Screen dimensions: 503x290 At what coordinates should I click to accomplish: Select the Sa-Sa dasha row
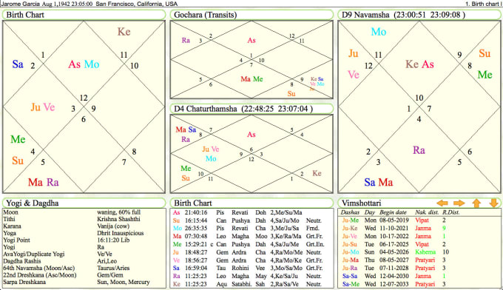click(420, 276)
